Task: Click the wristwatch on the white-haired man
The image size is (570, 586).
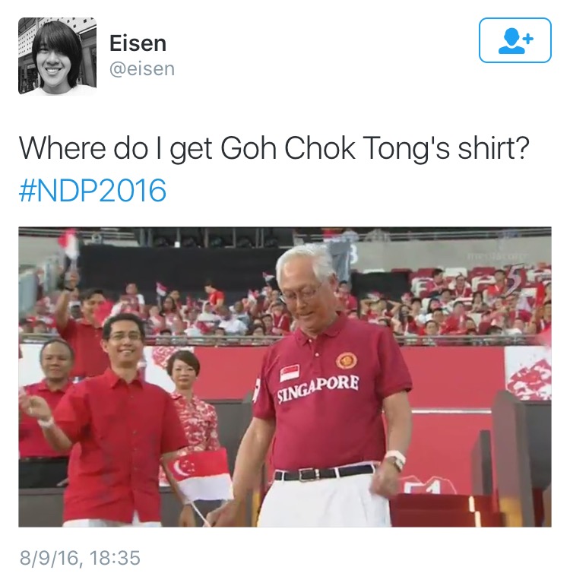Action: (396, 460)
